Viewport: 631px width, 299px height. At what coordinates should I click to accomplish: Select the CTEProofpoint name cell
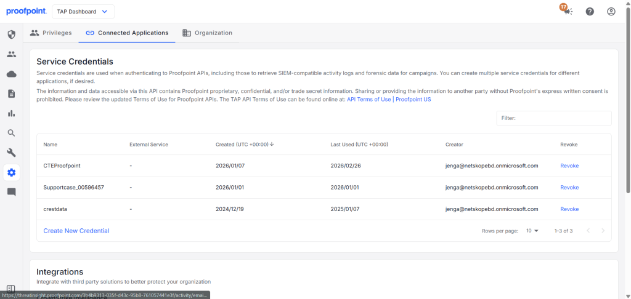click(62, 165)
